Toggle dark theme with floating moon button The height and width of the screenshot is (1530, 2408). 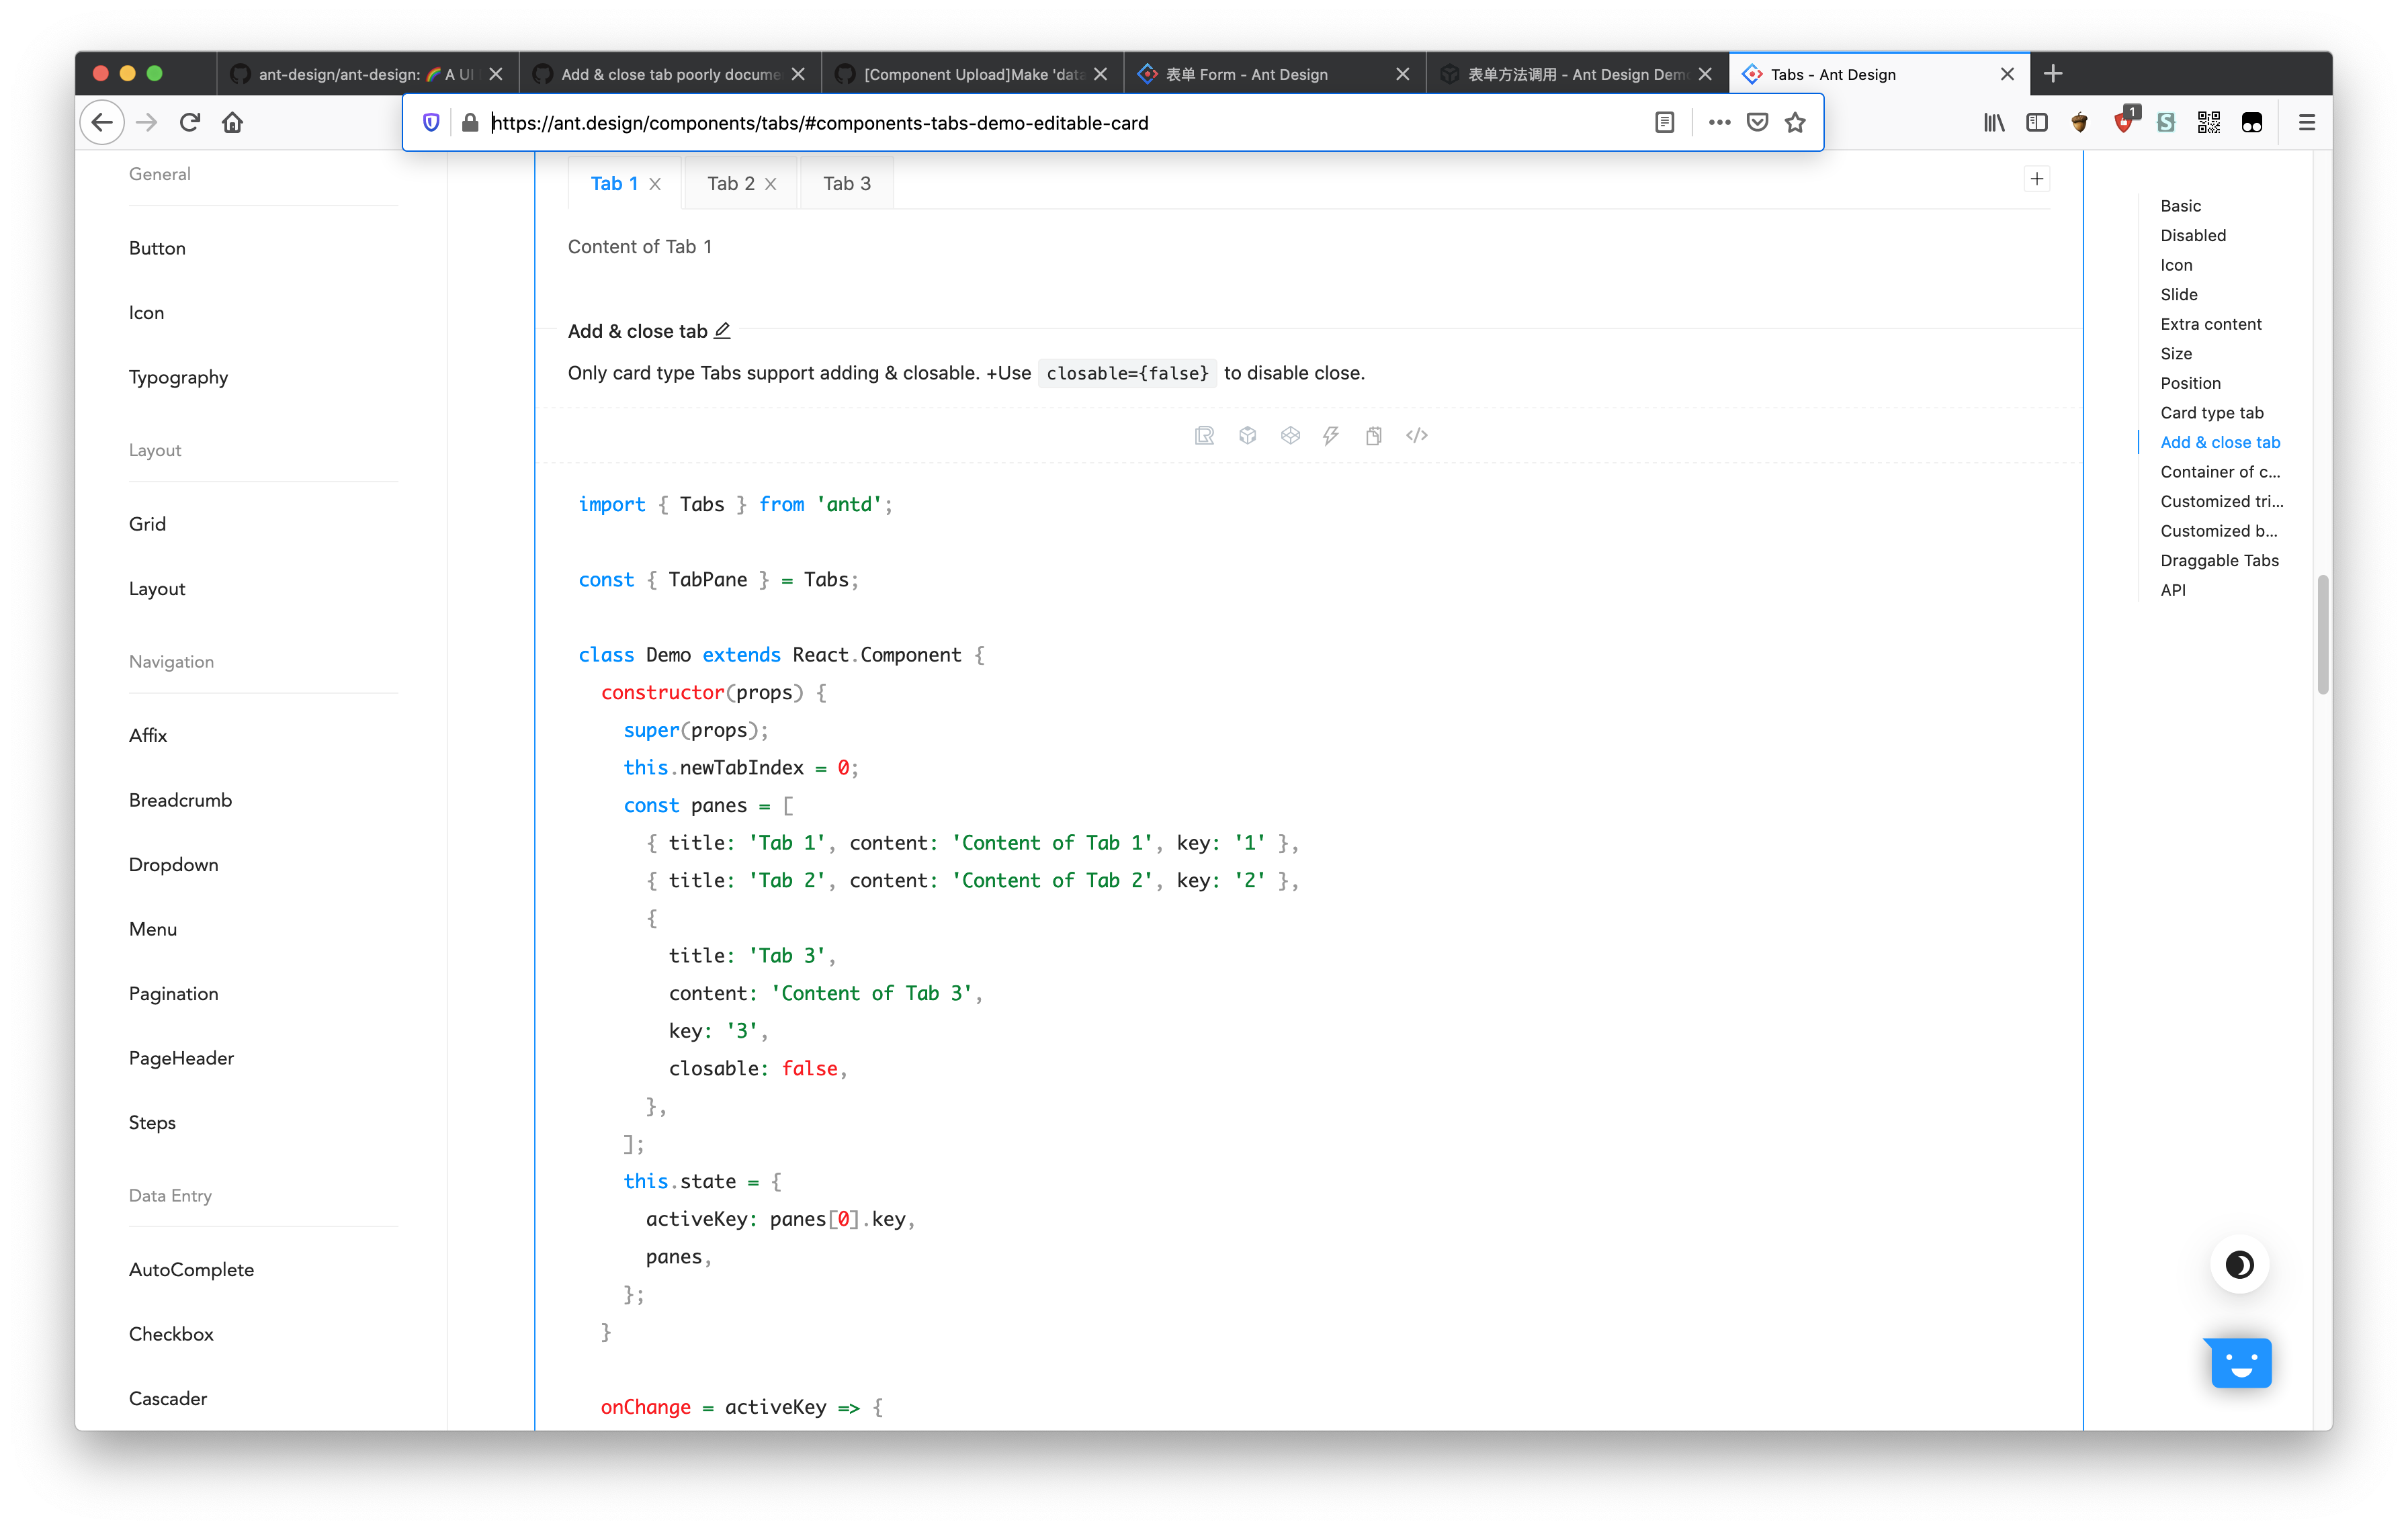(2240, 1263)
